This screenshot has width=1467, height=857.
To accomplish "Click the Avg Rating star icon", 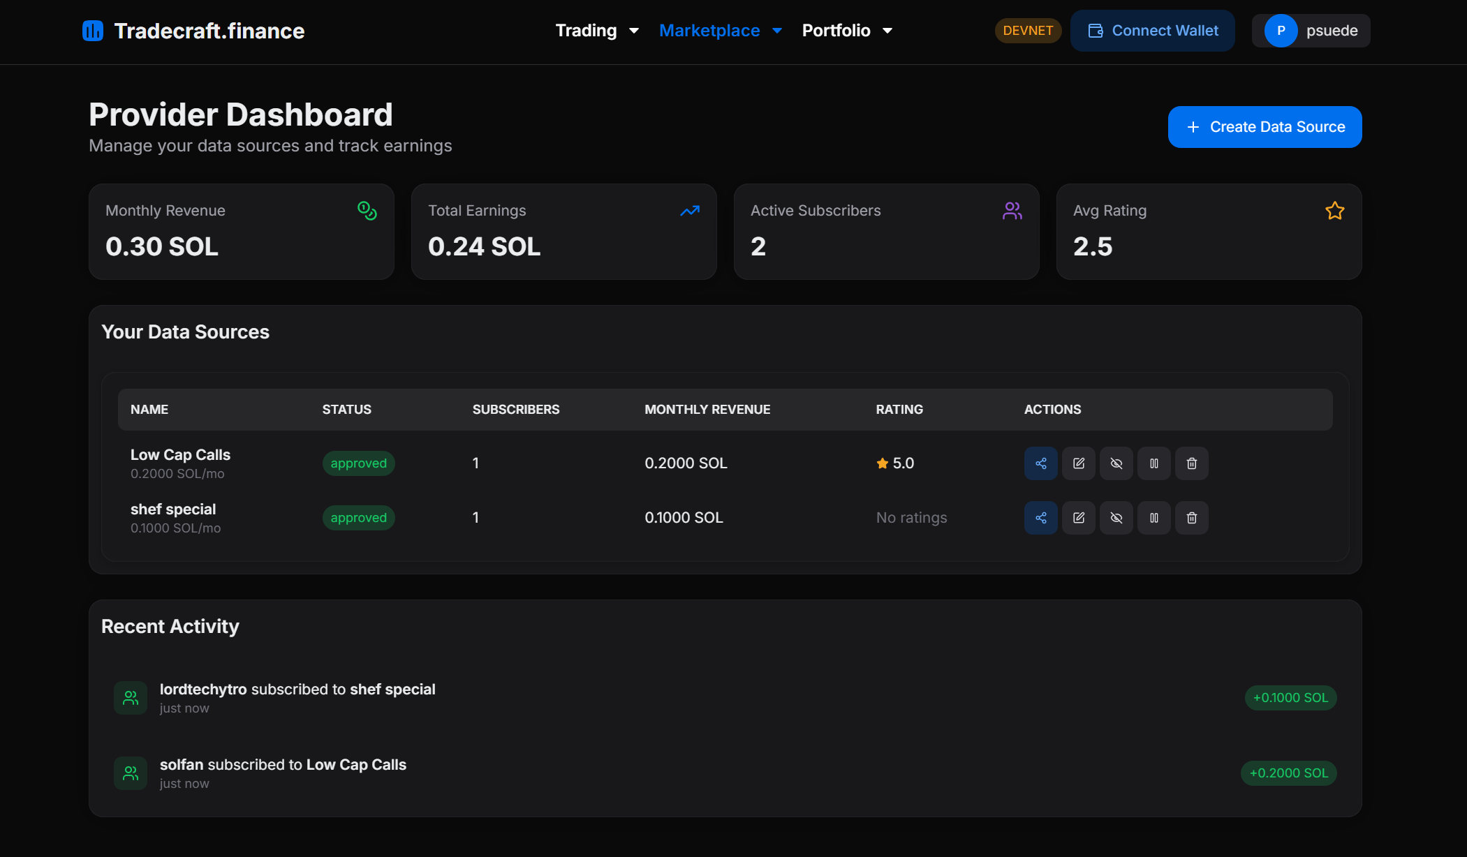I will [x=1334, y=211].
